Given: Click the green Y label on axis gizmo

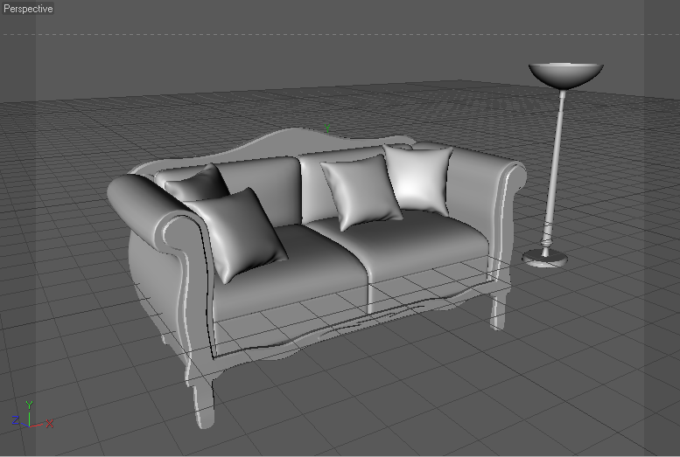Looking at the screenshot, I should (x=29, y=405).
